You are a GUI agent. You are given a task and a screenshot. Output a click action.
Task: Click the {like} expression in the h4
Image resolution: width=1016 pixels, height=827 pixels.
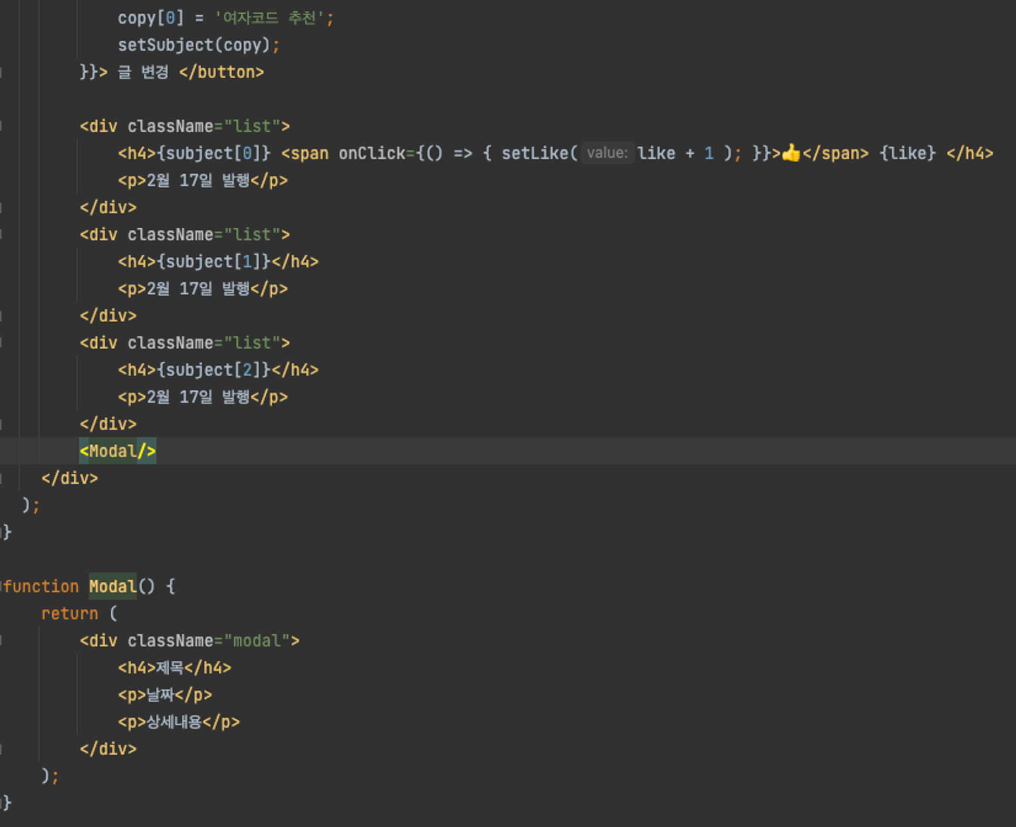[907, 153]
